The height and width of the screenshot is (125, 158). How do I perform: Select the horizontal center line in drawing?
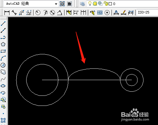click(x=87, y=80)
